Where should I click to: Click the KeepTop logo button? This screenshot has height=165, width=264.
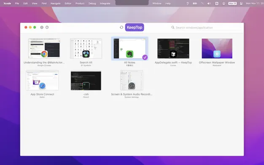tap(135, 27)
